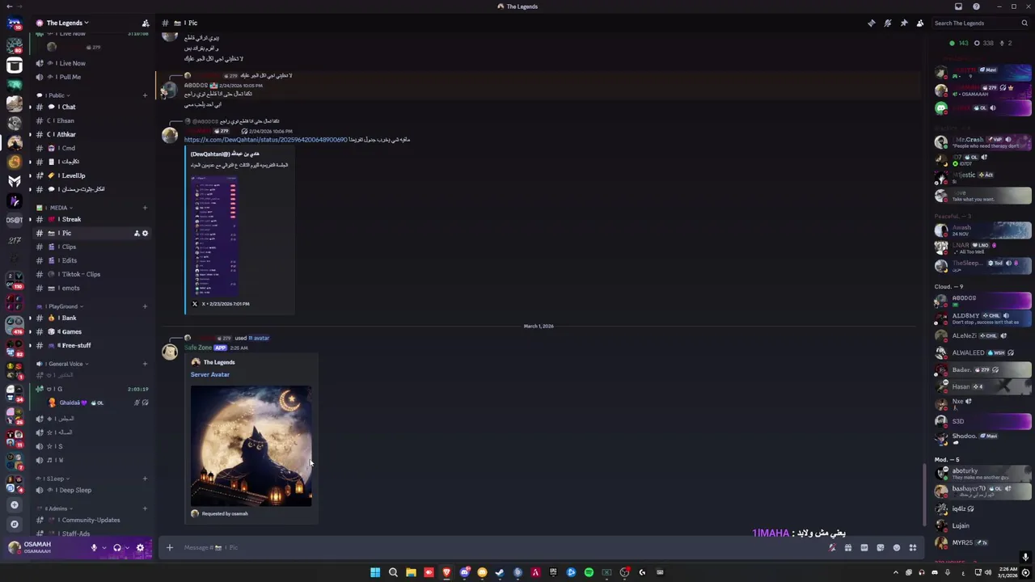1035x582 pixels.
Task: Click the Safe Zone app name
Action: (x=198, y=348)
